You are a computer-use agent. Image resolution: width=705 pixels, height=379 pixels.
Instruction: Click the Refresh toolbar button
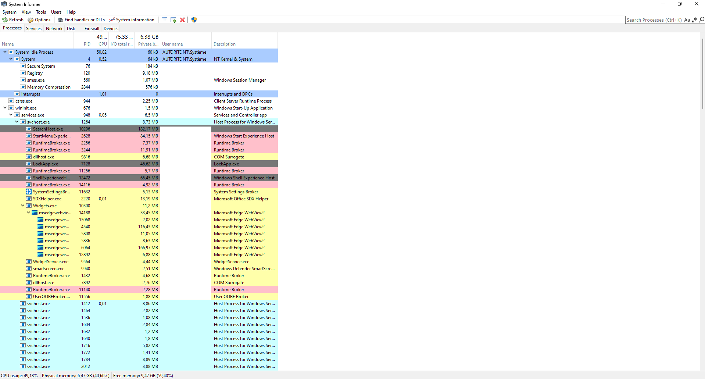click(x=13, y=20)
